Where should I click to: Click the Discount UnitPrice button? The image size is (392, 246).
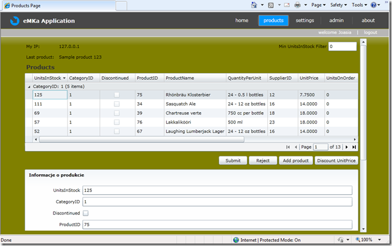(336, 161)
